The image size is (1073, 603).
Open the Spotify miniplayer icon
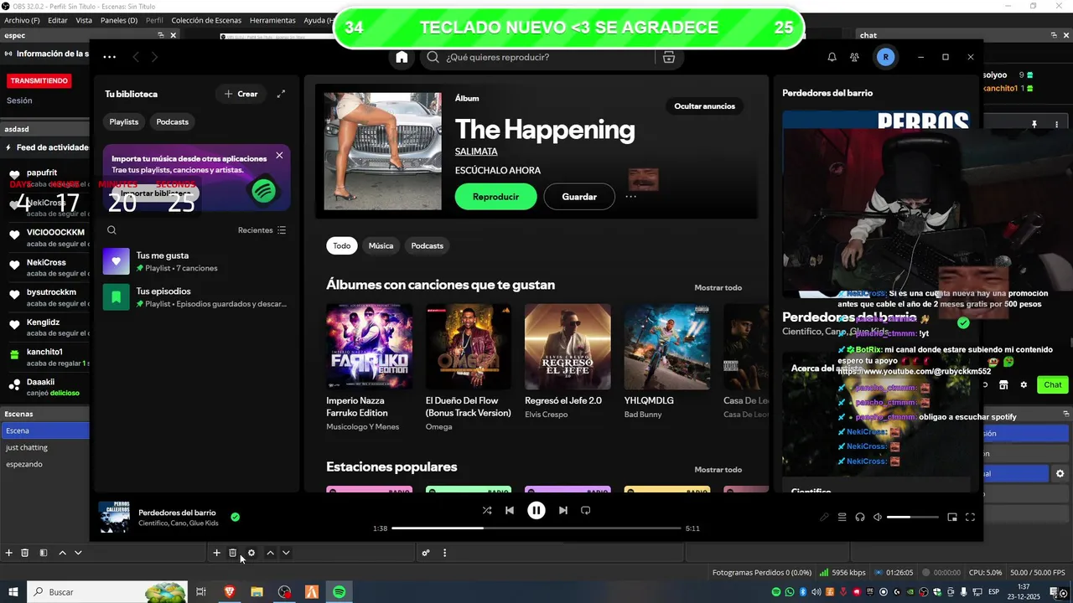click(x=952, y=518)
